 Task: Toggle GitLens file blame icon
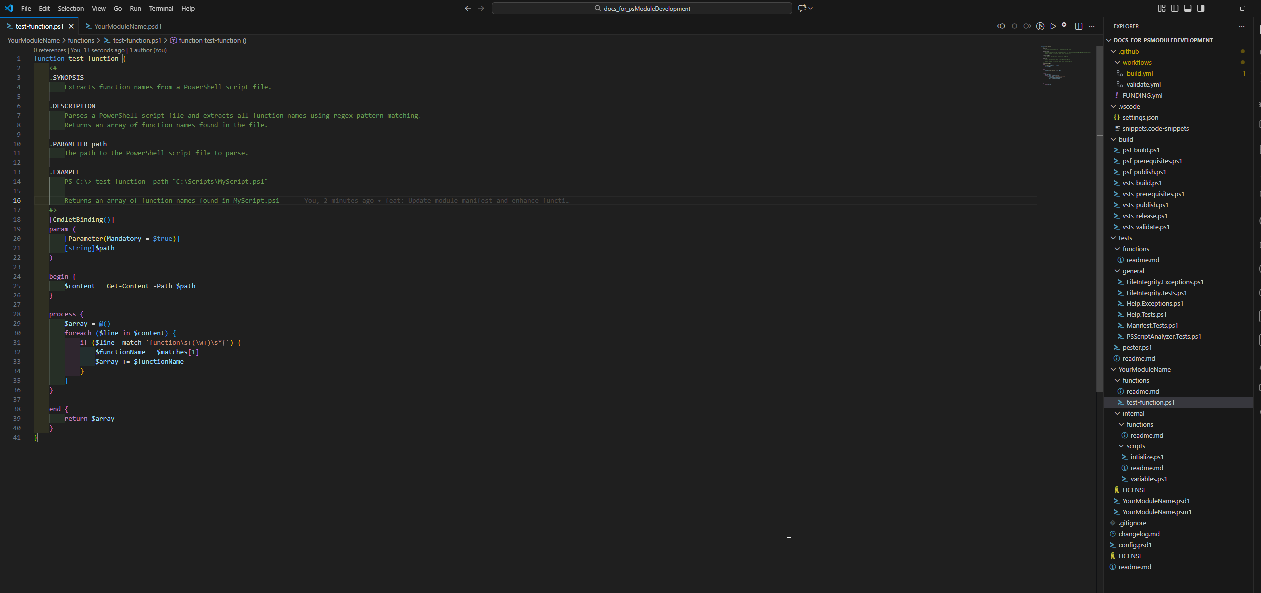[1040, 26]
